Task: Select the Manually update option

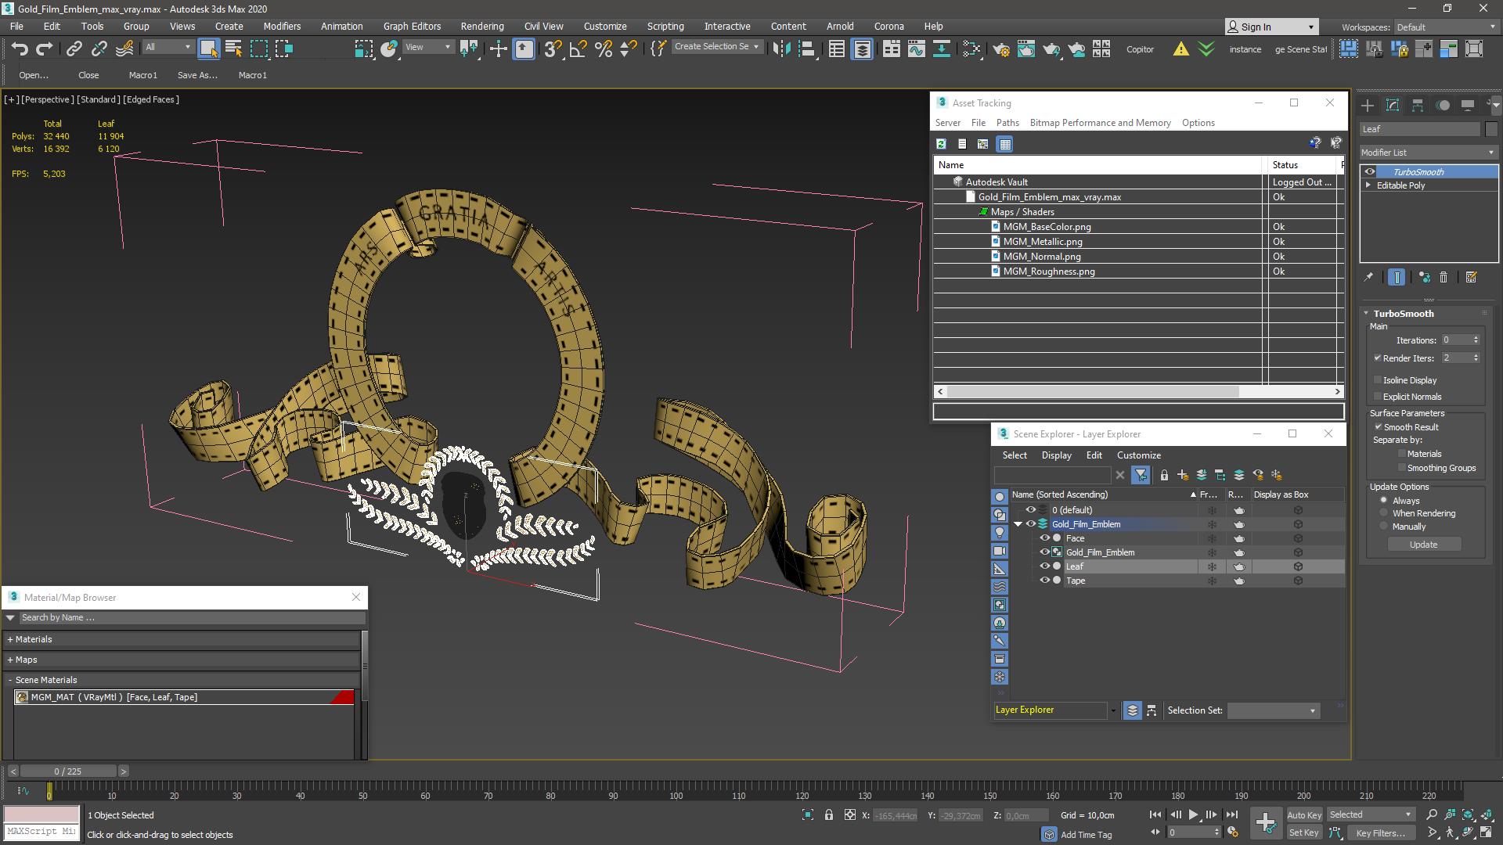Action: [1383, 527]
